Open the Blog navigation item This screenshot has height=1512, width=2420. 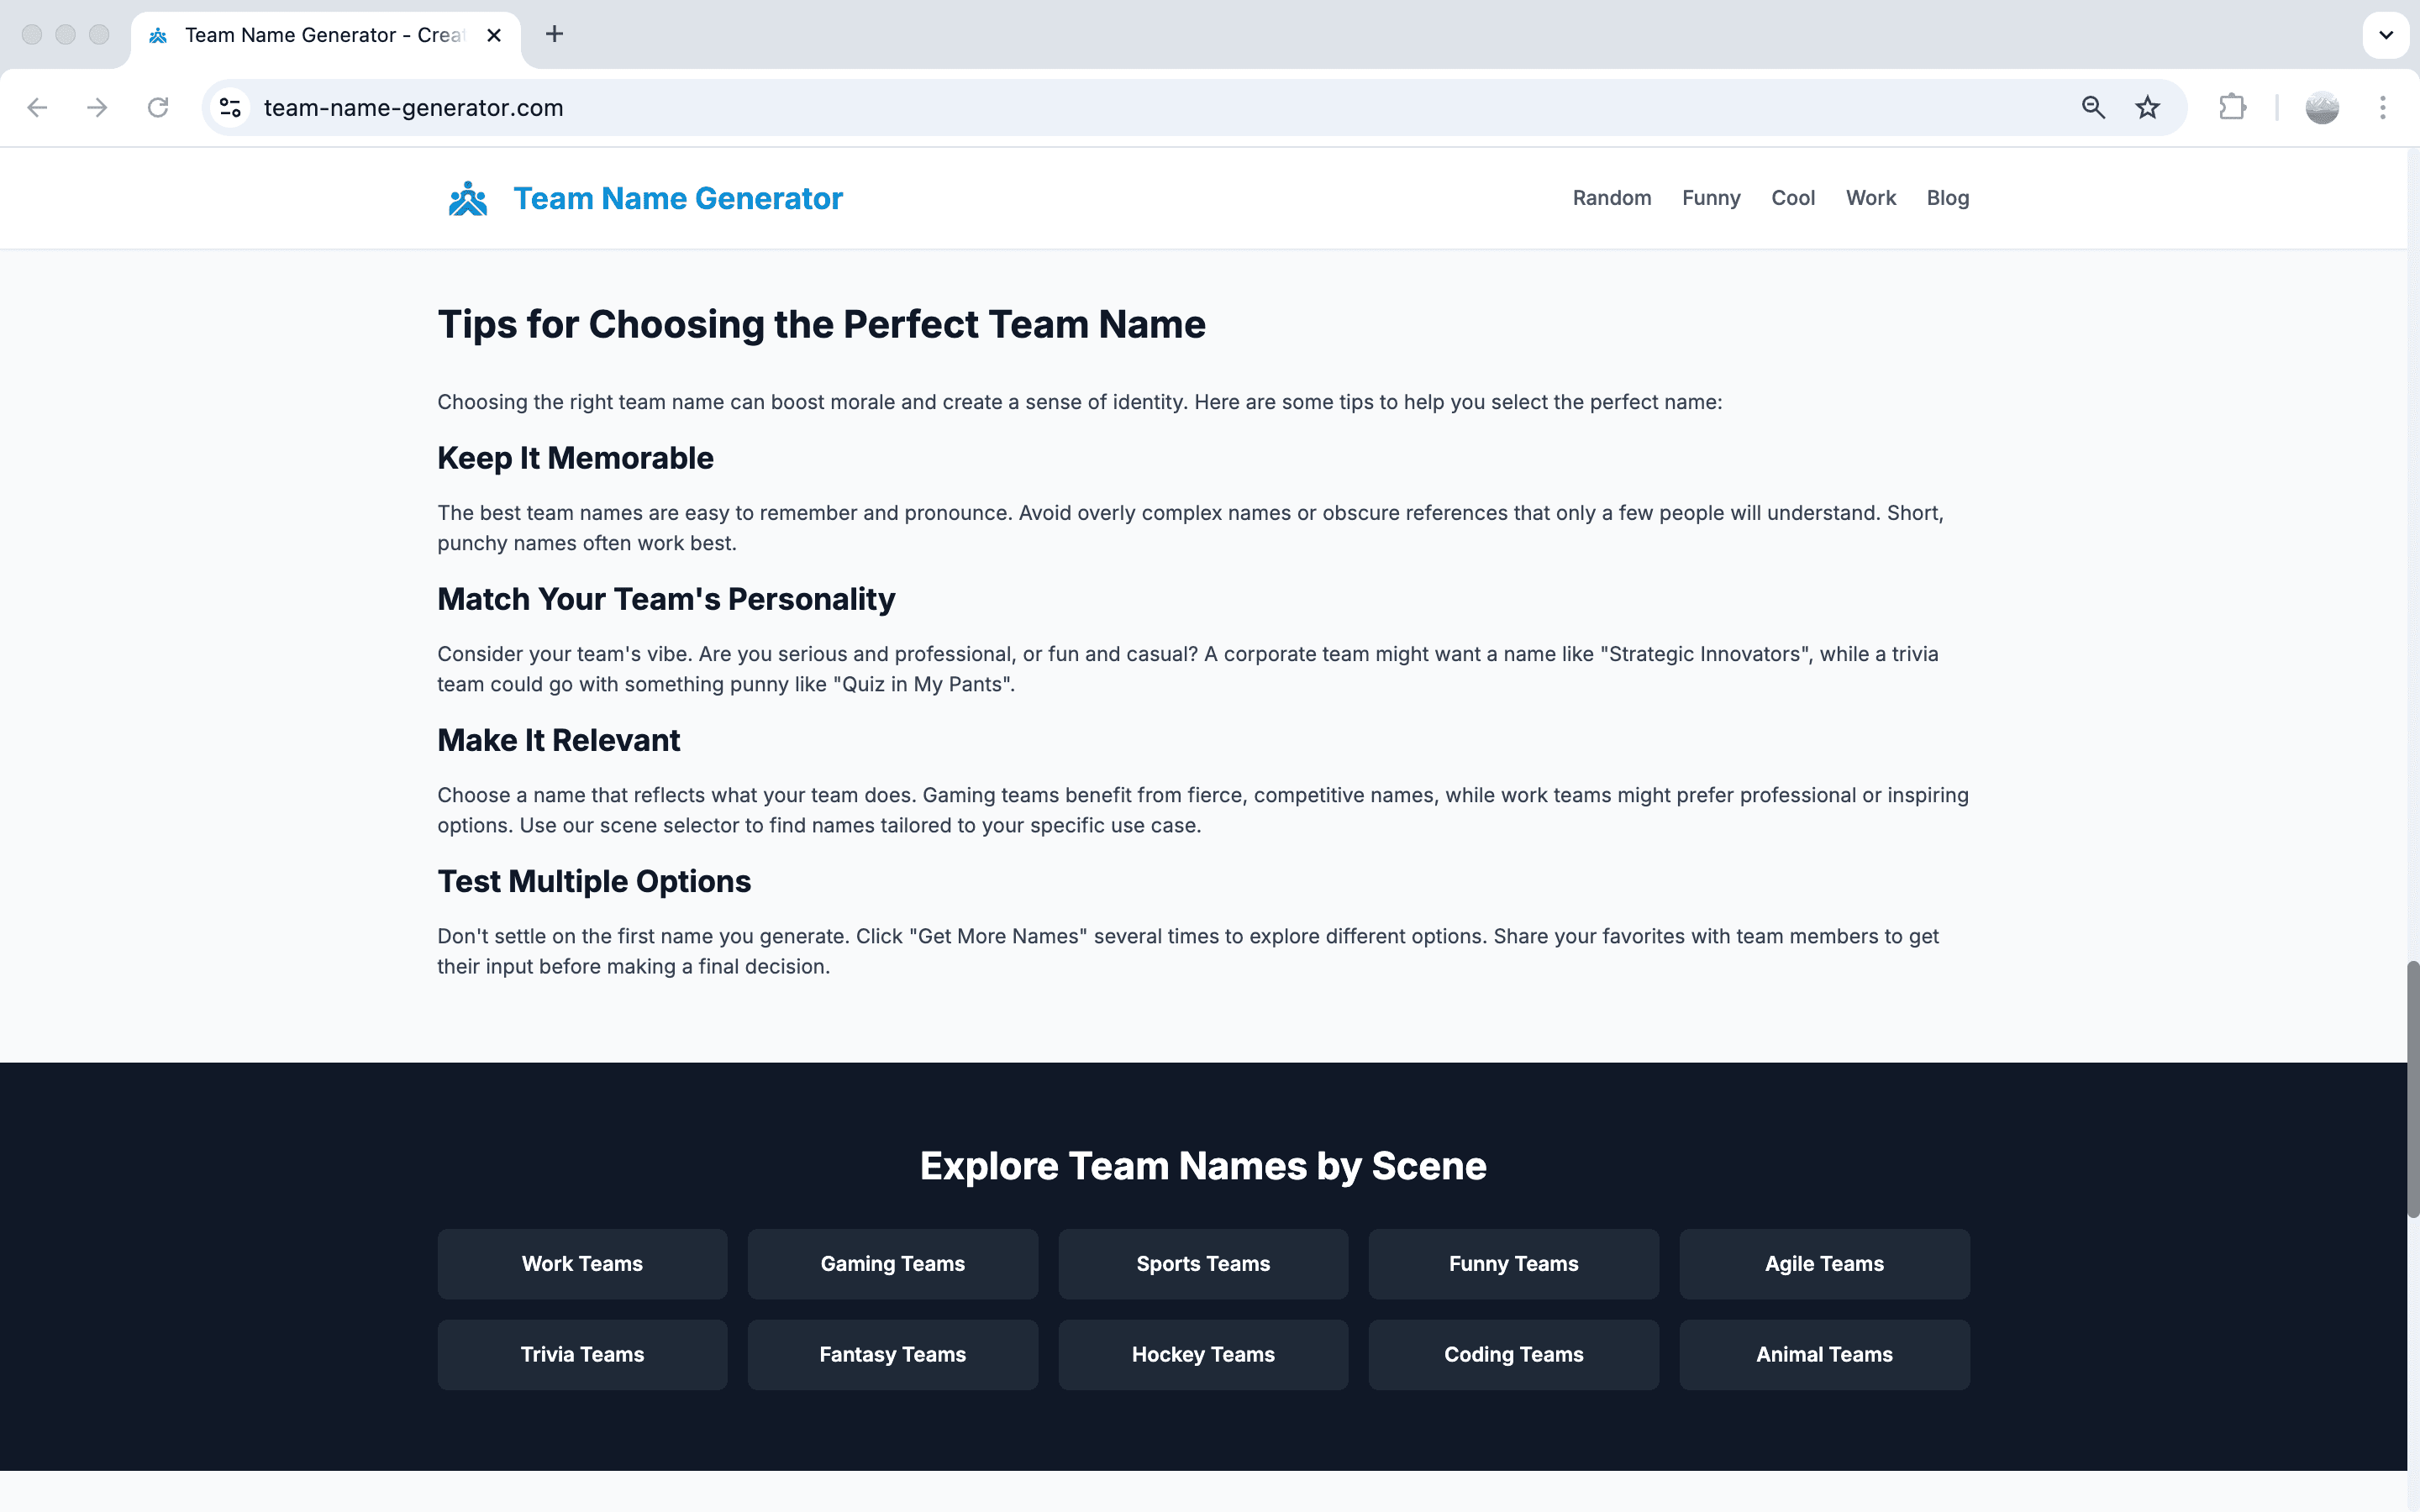click(x=1946, y=198)
